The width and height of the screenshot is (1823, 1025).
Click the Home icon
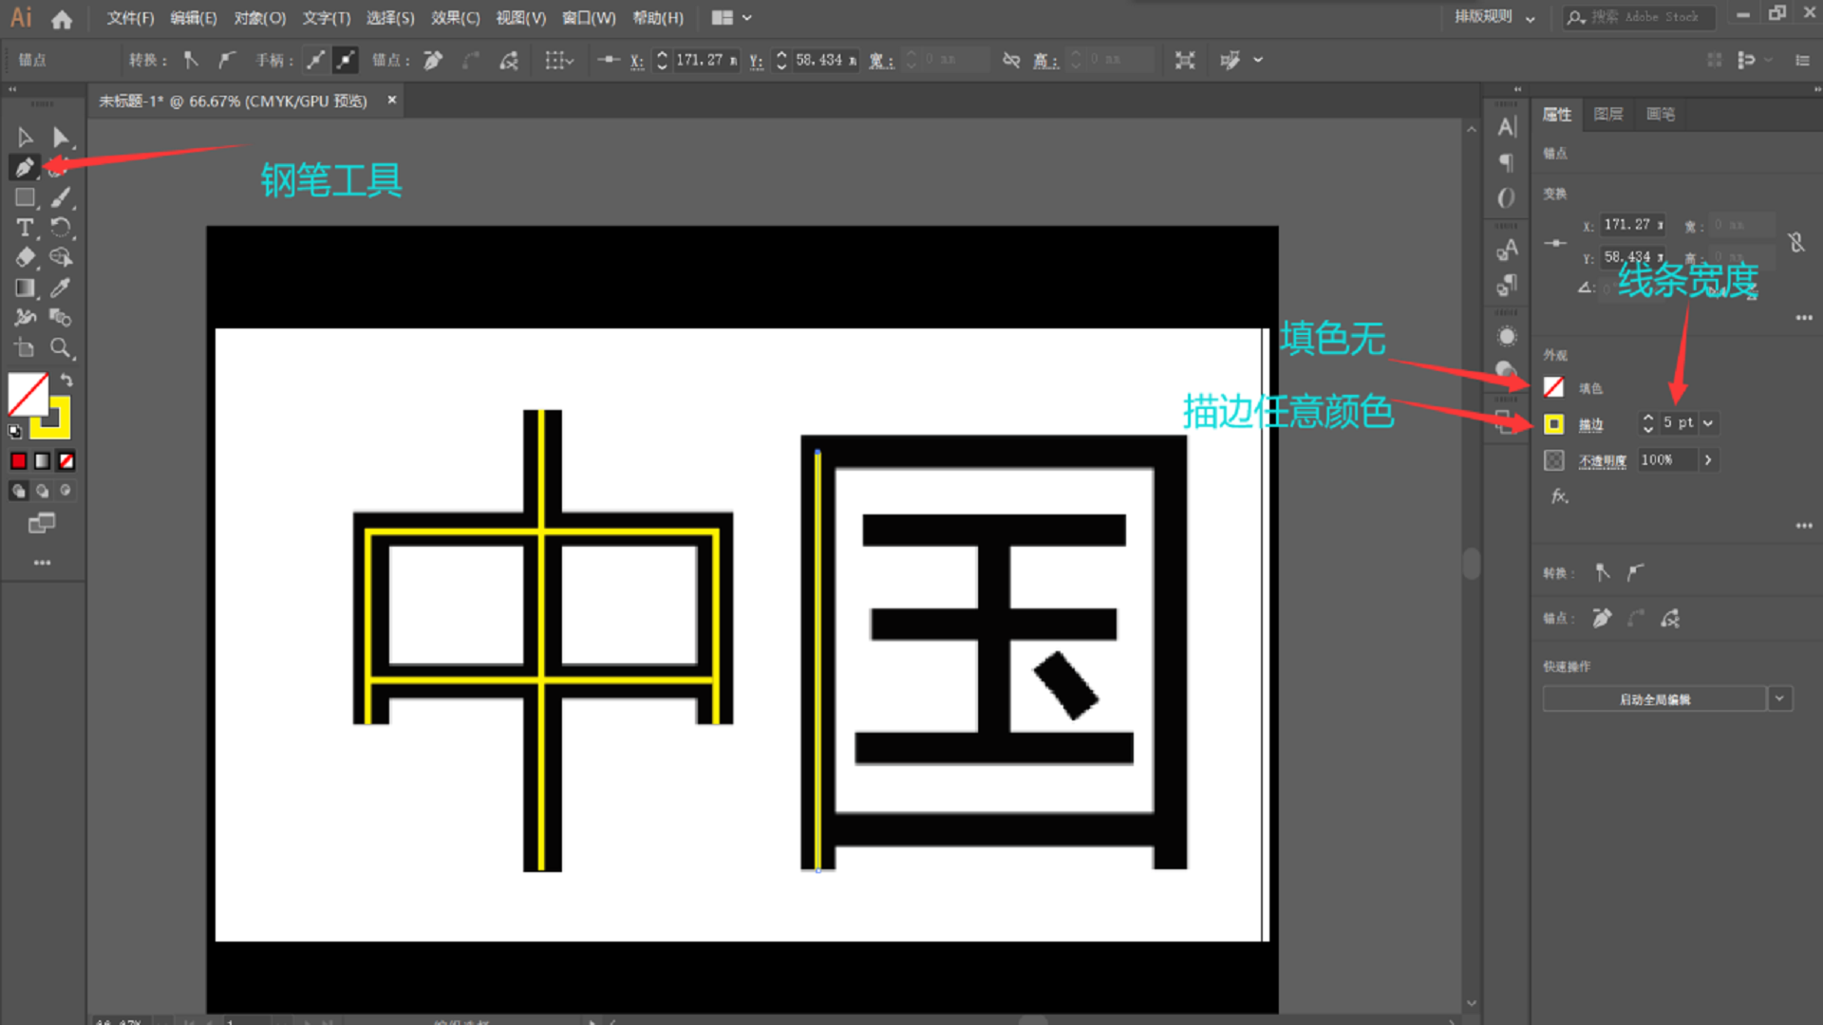(x=62, y=18)
